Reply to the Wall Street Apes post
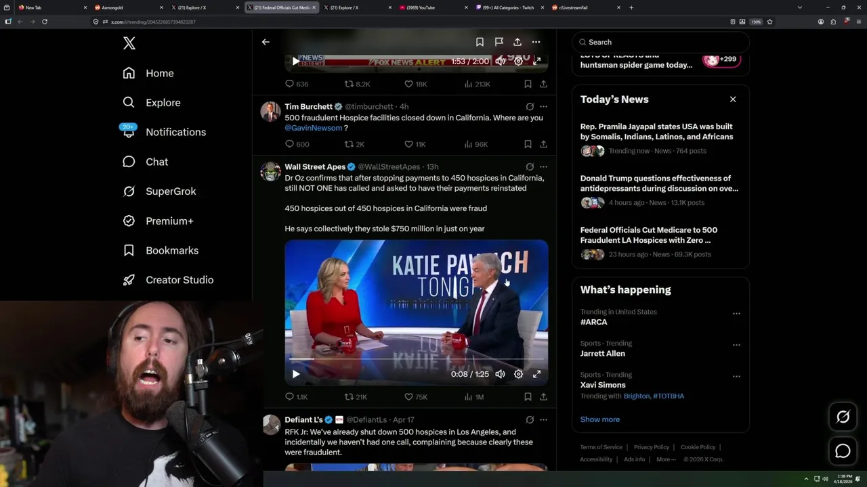 tap(296, 397)
